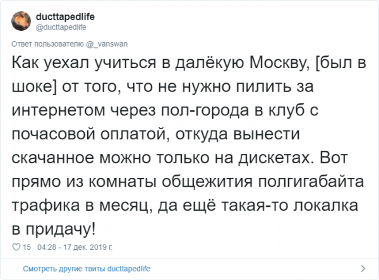Open 'Смотреть другие твиты ducttapedlife' link
The image size is (379, 280).
(87, 269)
